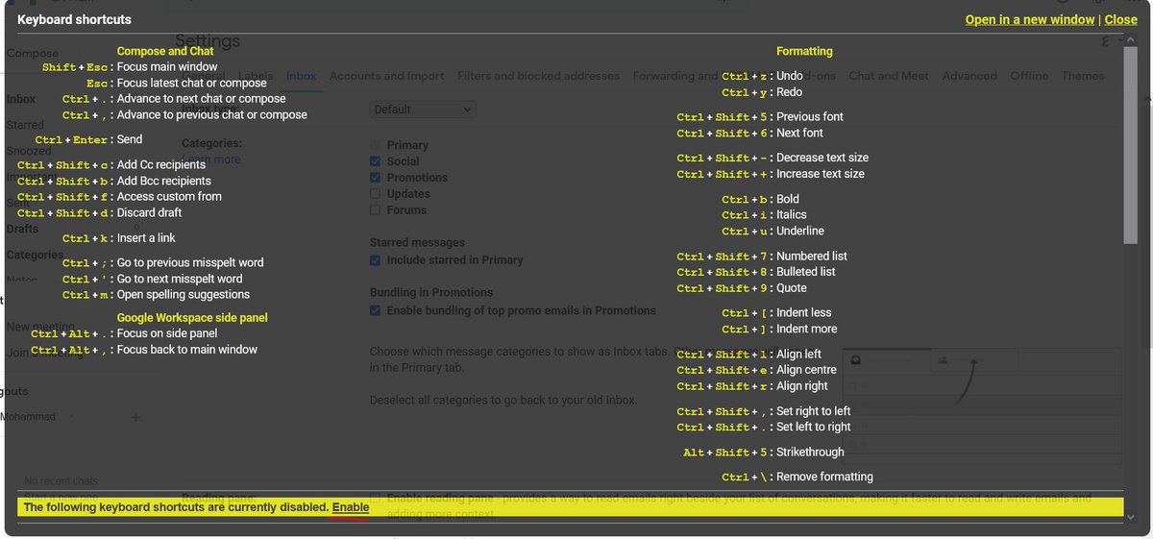The image size is (1153, 539).
Task: Click the 'Italics' shortcut row
Action: [x=764, y=214]
